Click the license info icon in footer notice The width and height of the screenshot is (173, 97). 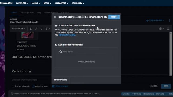click(x=12, y=93)
